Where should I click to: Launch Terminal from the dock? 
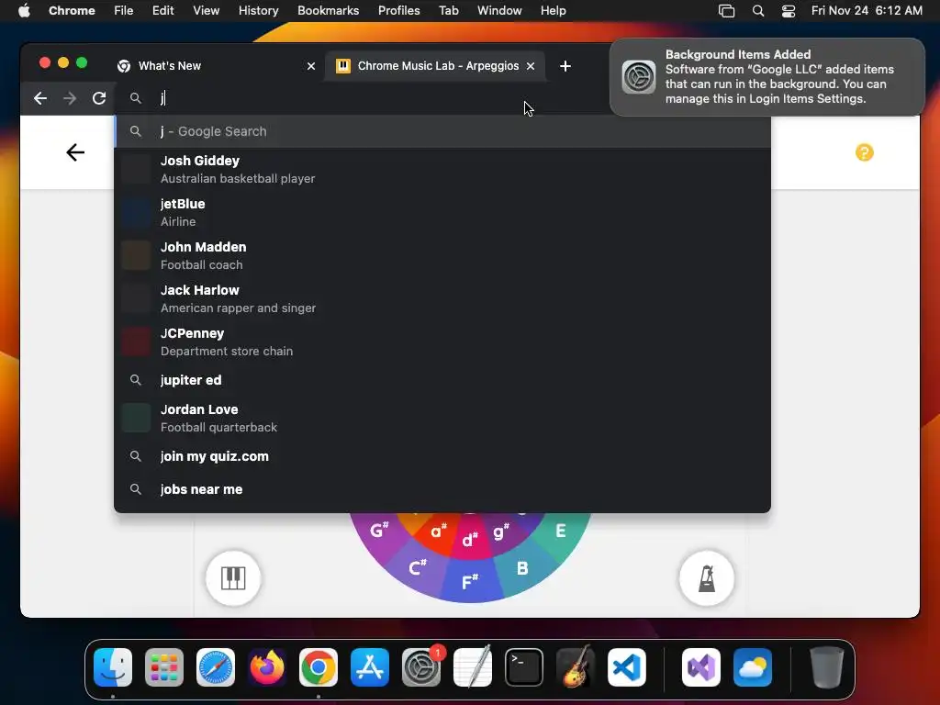[x=524, y=667]
